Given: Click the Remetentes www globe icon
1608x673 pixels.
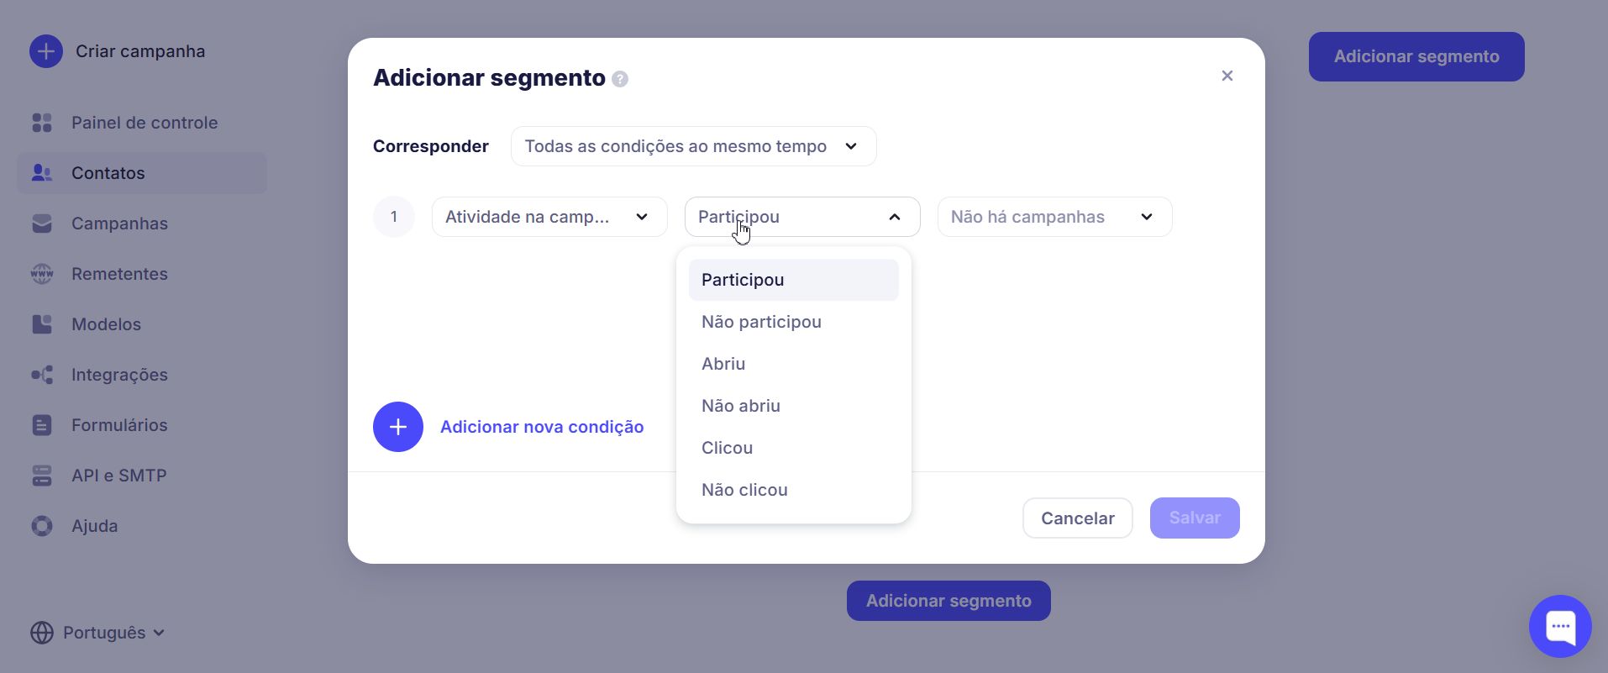Looking at the screenshot, I should tap(42, 274).
